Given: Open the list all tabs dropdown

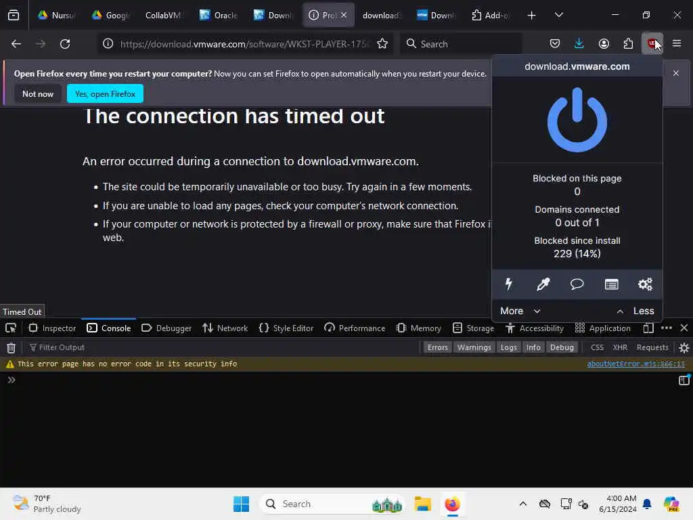Looking at the screenshot, I should click(558, 15).
